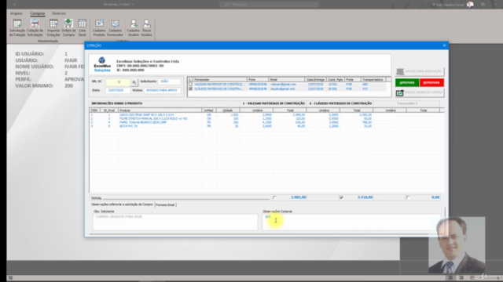Click Qtdade column header in items table
The image size is (503, 282).
coord(227,110)
